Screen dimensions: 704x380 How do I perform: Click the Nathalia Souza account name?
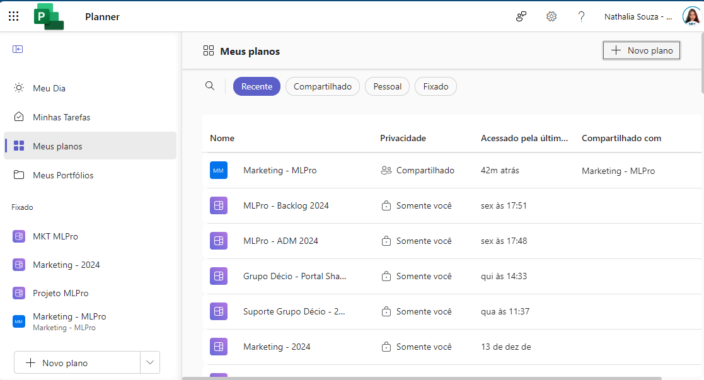pyautogui.click(x=638, y=16)
